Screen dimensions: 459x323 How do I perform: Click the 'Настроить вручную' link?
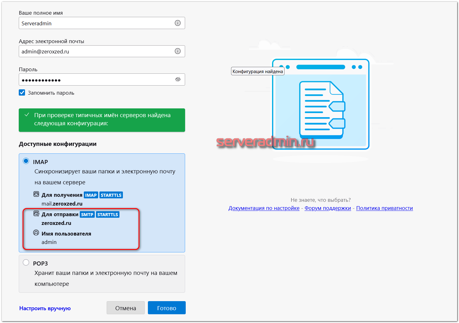click(x=45, y=308)
